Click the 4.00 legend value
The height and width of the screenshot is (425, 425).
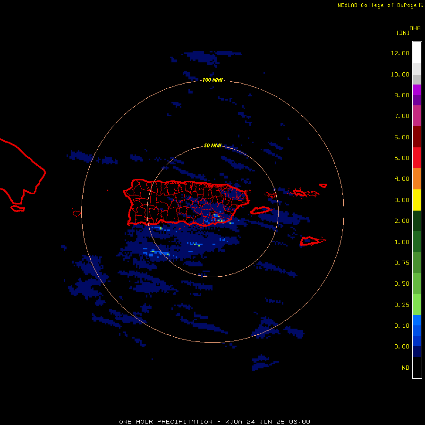(x=402, y=179)
